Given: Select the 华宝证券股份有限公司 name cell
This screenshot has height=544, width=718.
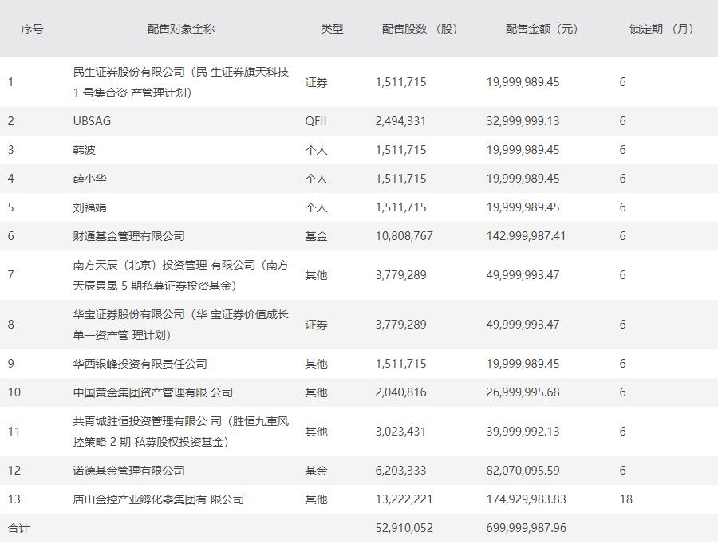Looking at the screenshot, I should pyautogui.click(x=181, y=325).
